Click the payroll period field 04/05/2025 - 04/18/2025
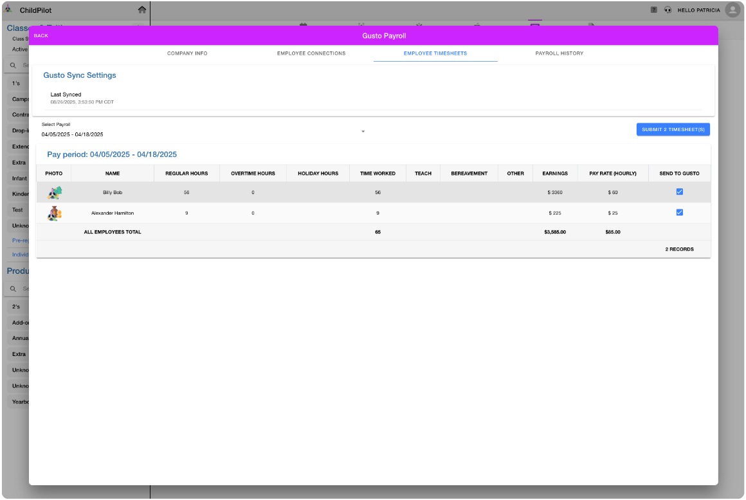The width and height of the screenshot is (746, 500). pyautogui.click(x=203, y=134)
